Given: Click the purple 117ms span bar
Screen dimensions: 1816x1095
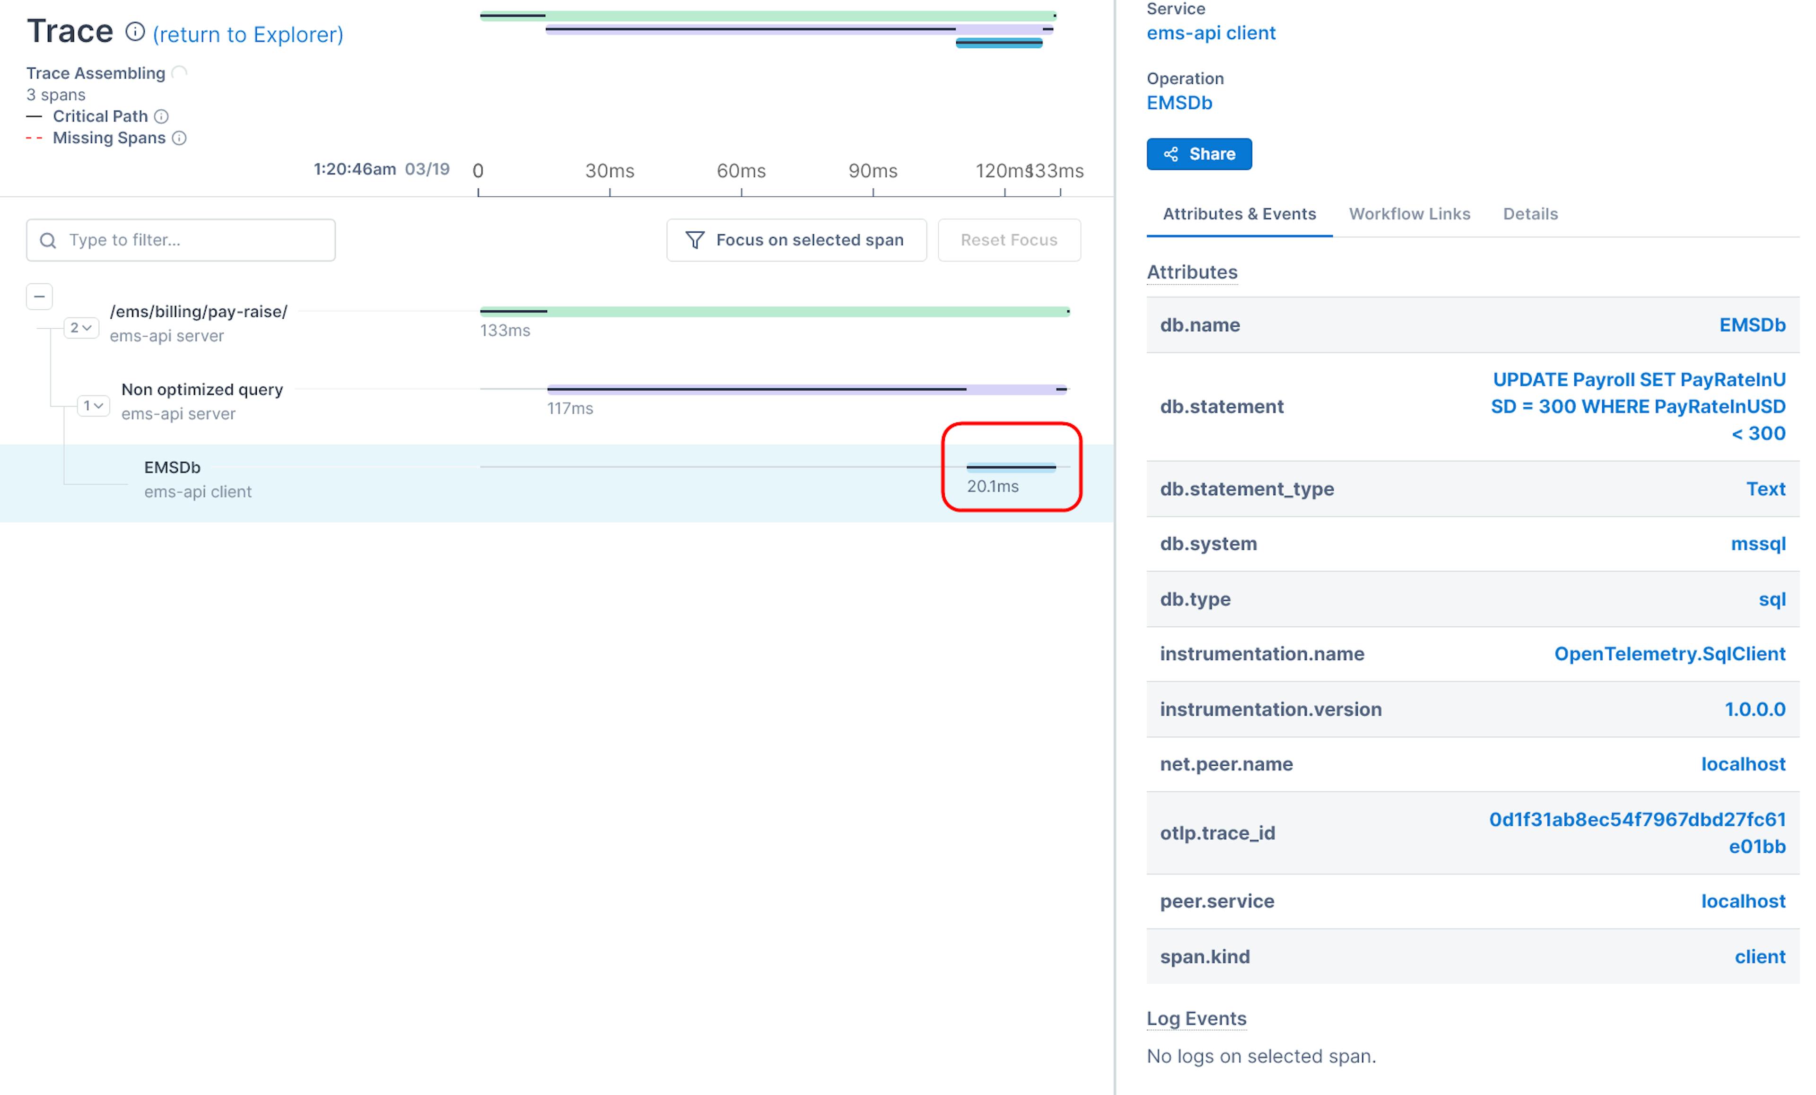Looking at the screenshot, I should [806, 389].
